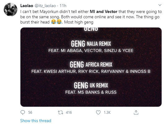Open the Show this thread link

(x=36, y=121)
